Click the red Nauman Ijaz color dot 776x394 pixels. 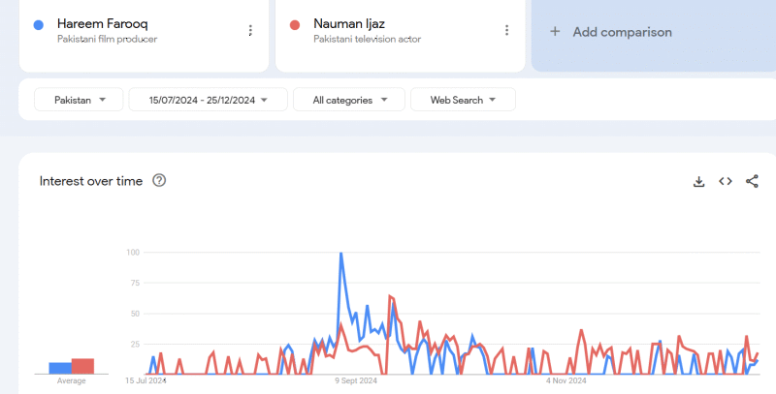(x=294, y=24)
